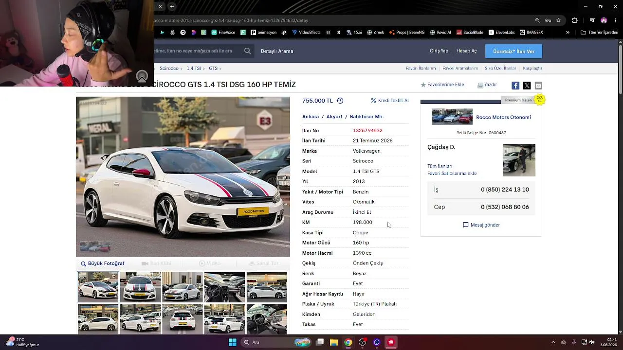Switch to the Büyük Fotoğraf tab
Screen dimensions: 623x350
tap(103, 263)
